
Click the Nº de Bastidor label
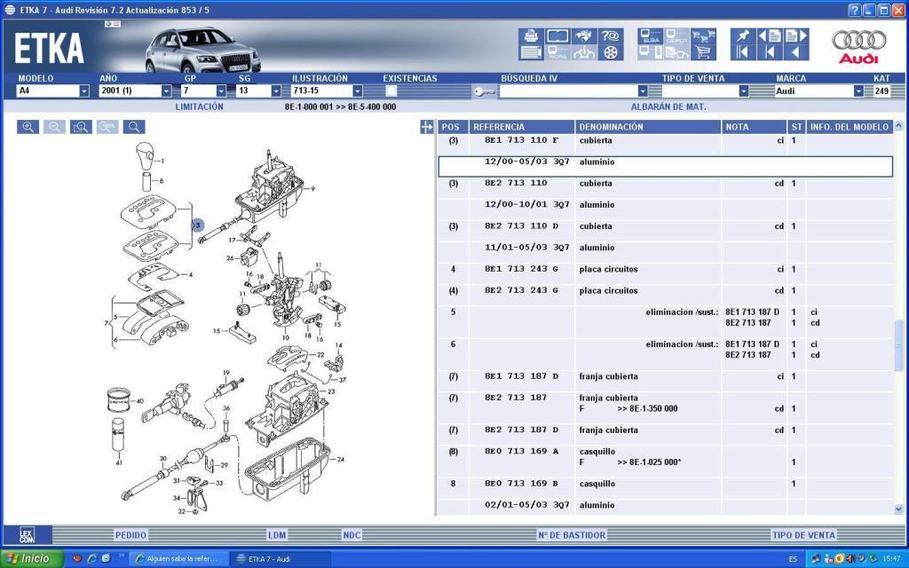572,535
